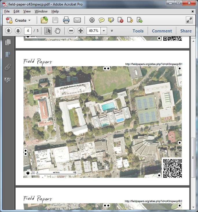Click the fieldpapers.org B1 URL link
198x212 pixels.
point(154,64)
